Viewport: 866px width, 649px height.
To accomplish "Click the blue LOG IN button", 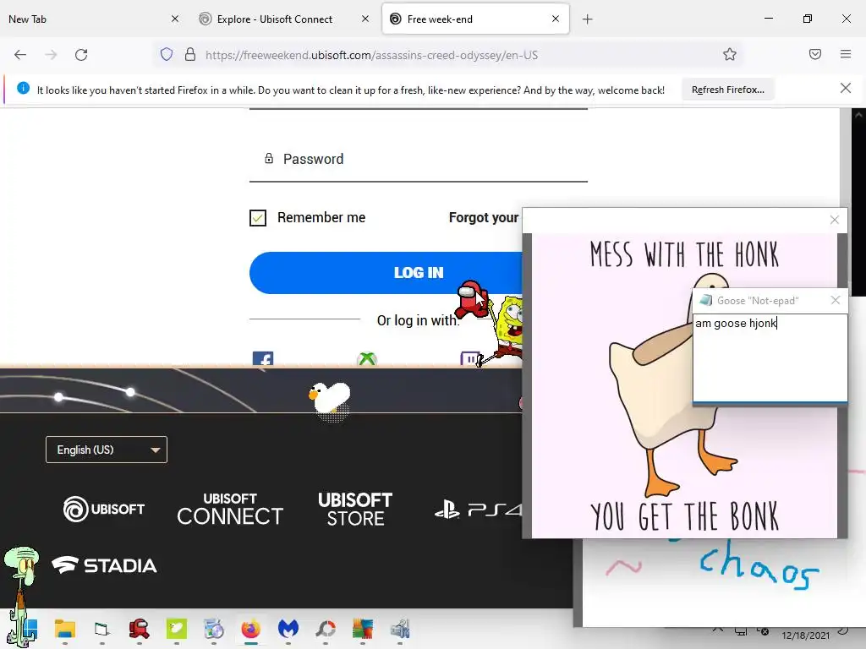I will tap(386, 273).
